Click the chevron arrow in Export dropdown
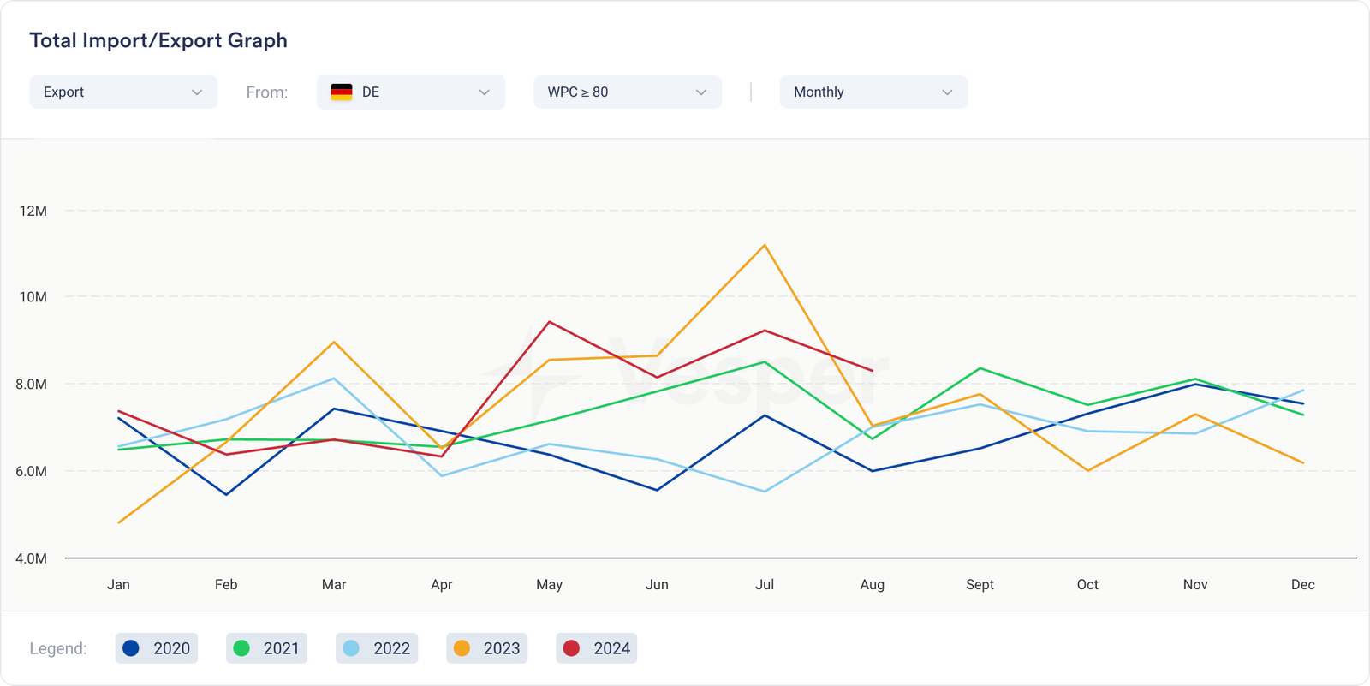The height and width of the screenshot is (686, 1370). pyautogui.click(x=197, y=92)
